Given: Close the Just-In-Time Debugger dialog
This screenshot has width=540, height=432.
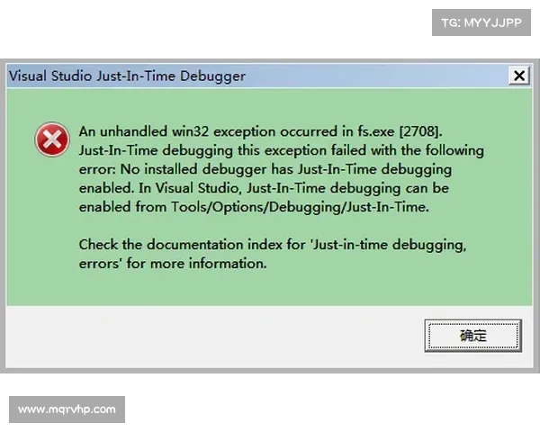Looking at the screenshot, I should [519, 76].
